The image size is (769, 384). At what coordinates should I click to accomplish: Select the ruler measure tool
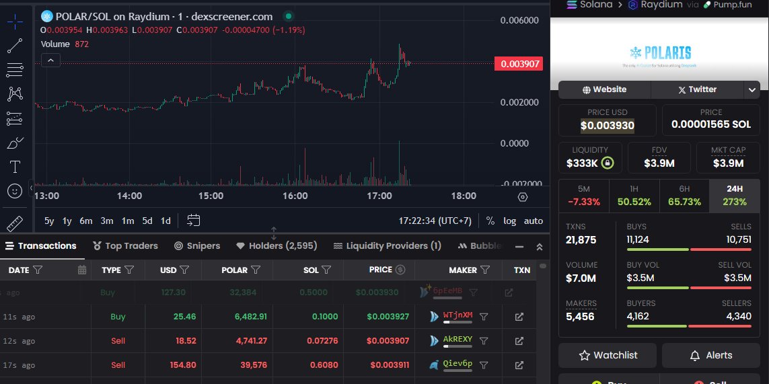click(x=15, y=224)
